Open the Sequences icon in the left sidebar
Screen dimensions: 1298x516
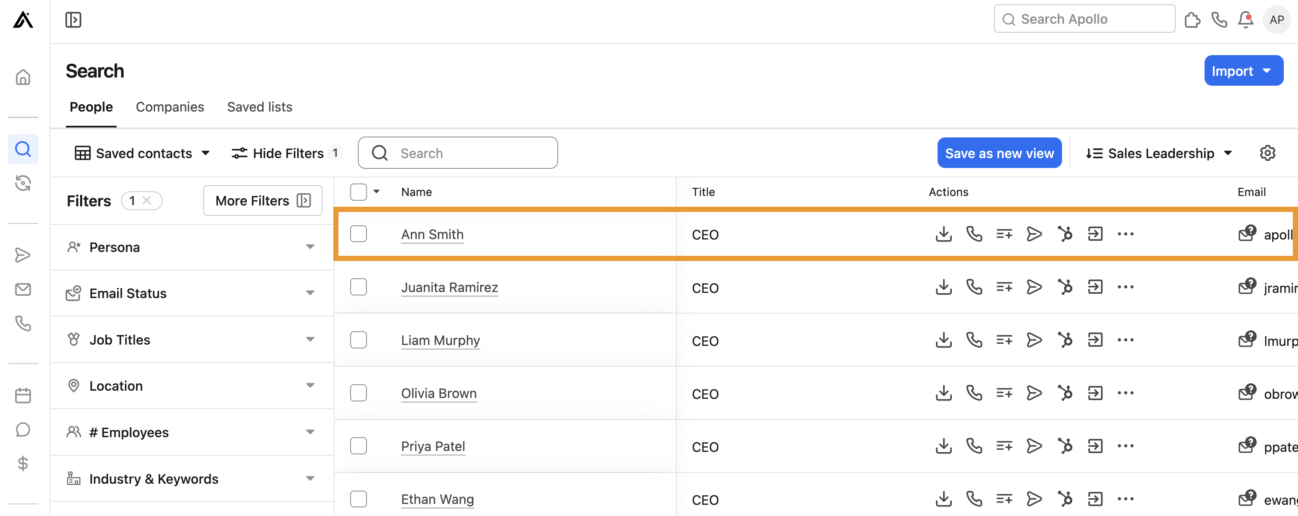[23, 255]
